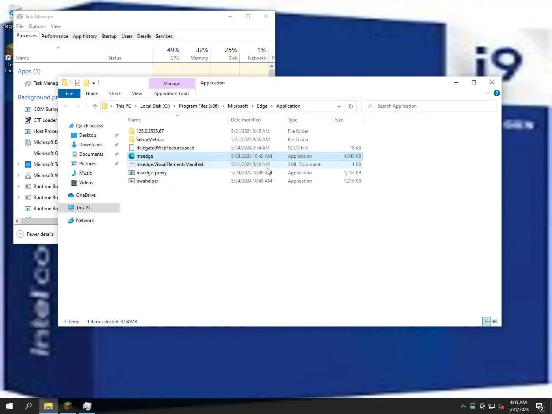Open Desktop in Quick access

87,135
